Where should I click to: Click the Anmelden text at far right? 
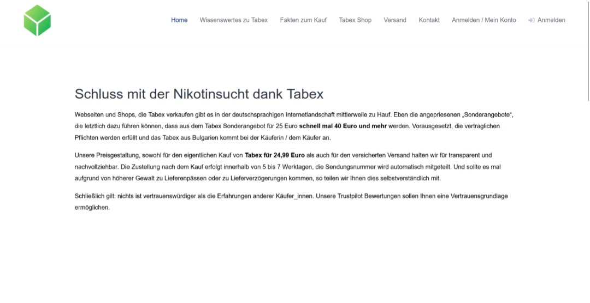pos(551,20)
